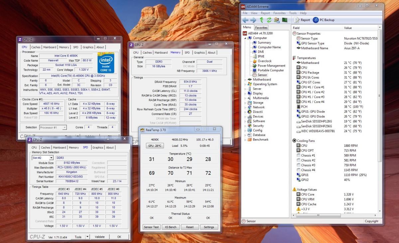The image size is (399, 243).
Task: Select the Benchmark category in AIDA64 tree
Action: click(x=258, y=140)
